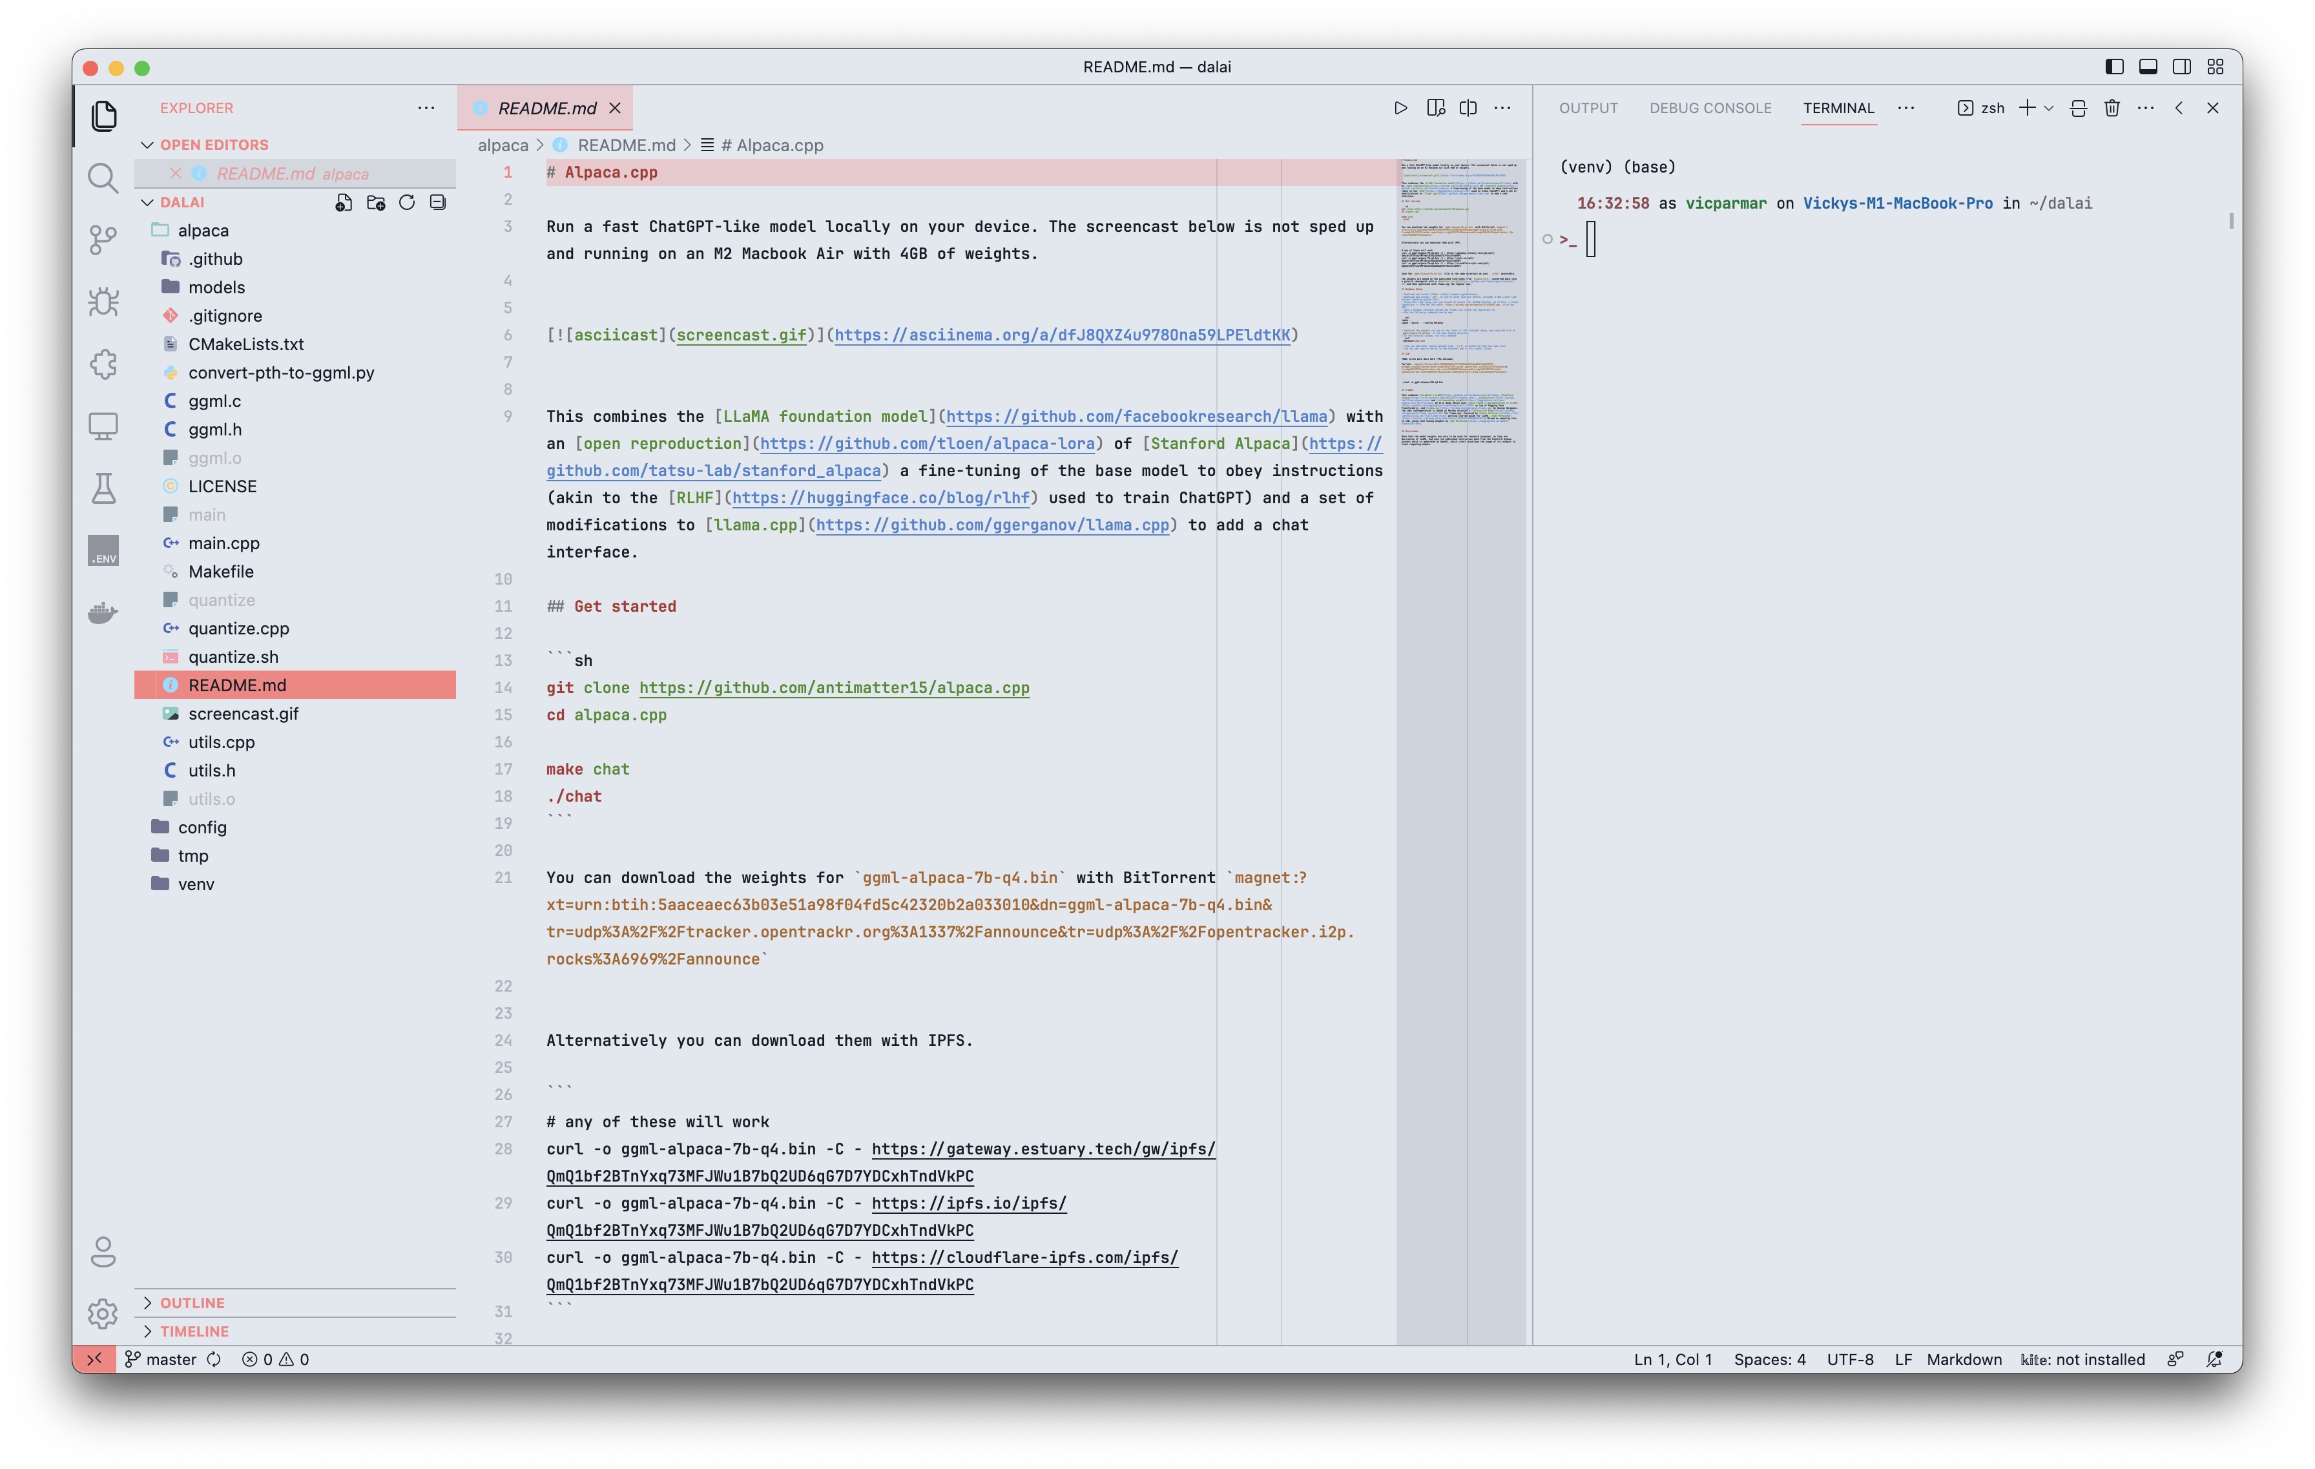
Task: Click the alpaca breadcrumb segment
Action: 503,145
